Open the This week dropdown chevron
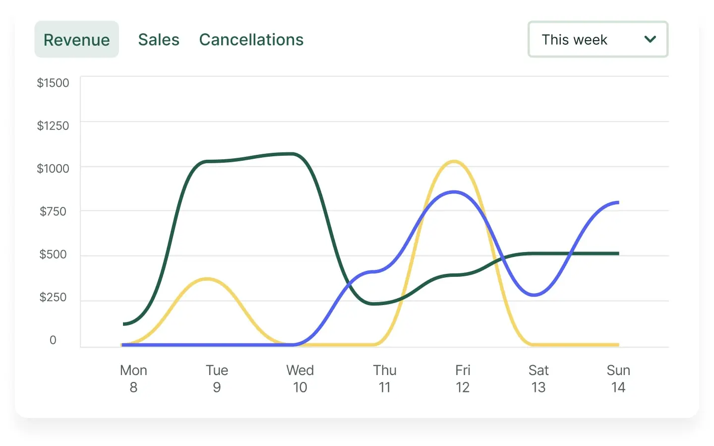714x446 pixels. (x=650, y=39)
